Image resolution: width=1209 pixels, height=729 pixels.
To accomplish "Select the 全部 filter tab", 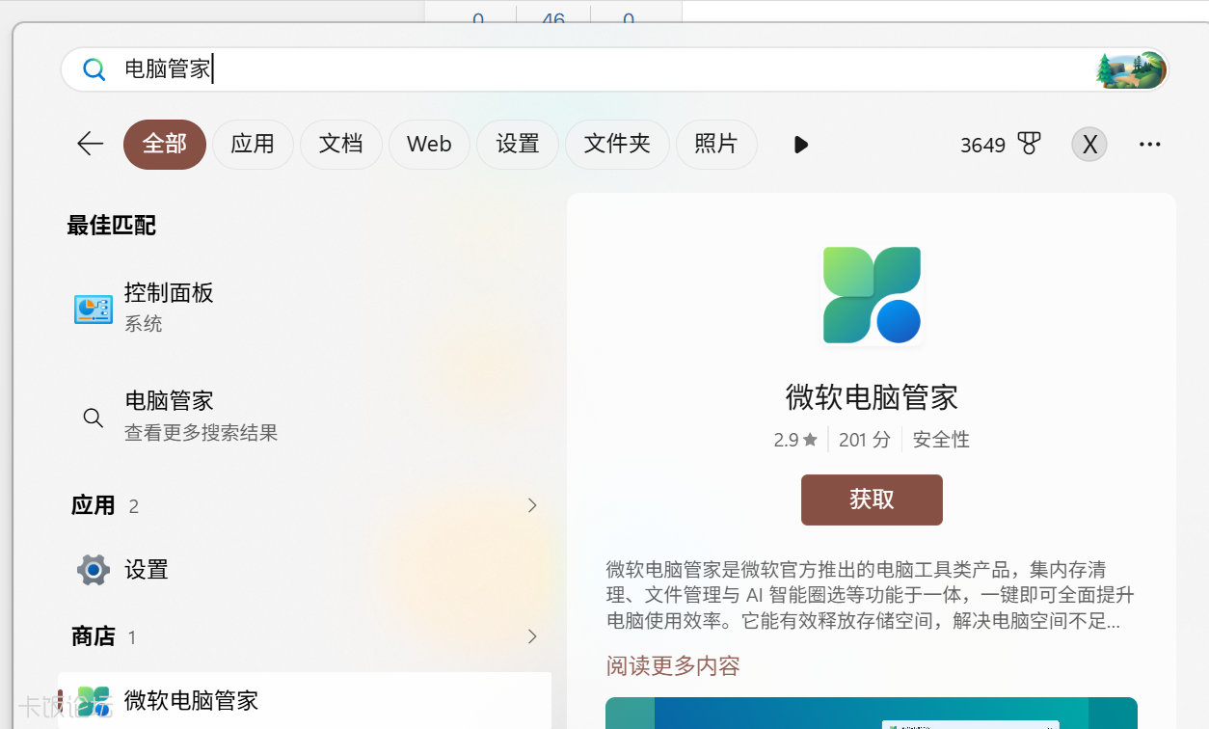I will coord(165,145).
